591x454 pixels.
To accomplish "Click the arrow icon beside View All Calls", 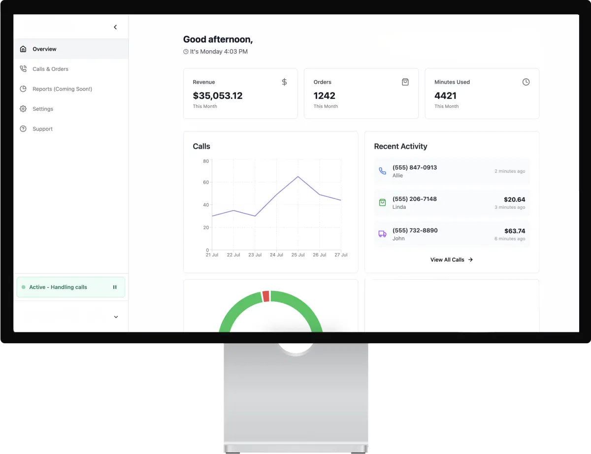I will 470,259.
